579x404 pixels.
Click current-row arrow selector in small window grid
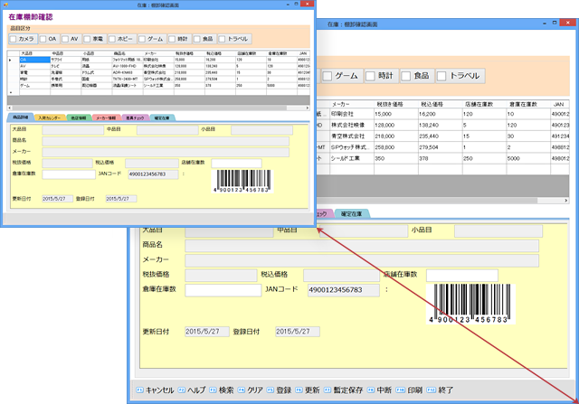[13, 60]
